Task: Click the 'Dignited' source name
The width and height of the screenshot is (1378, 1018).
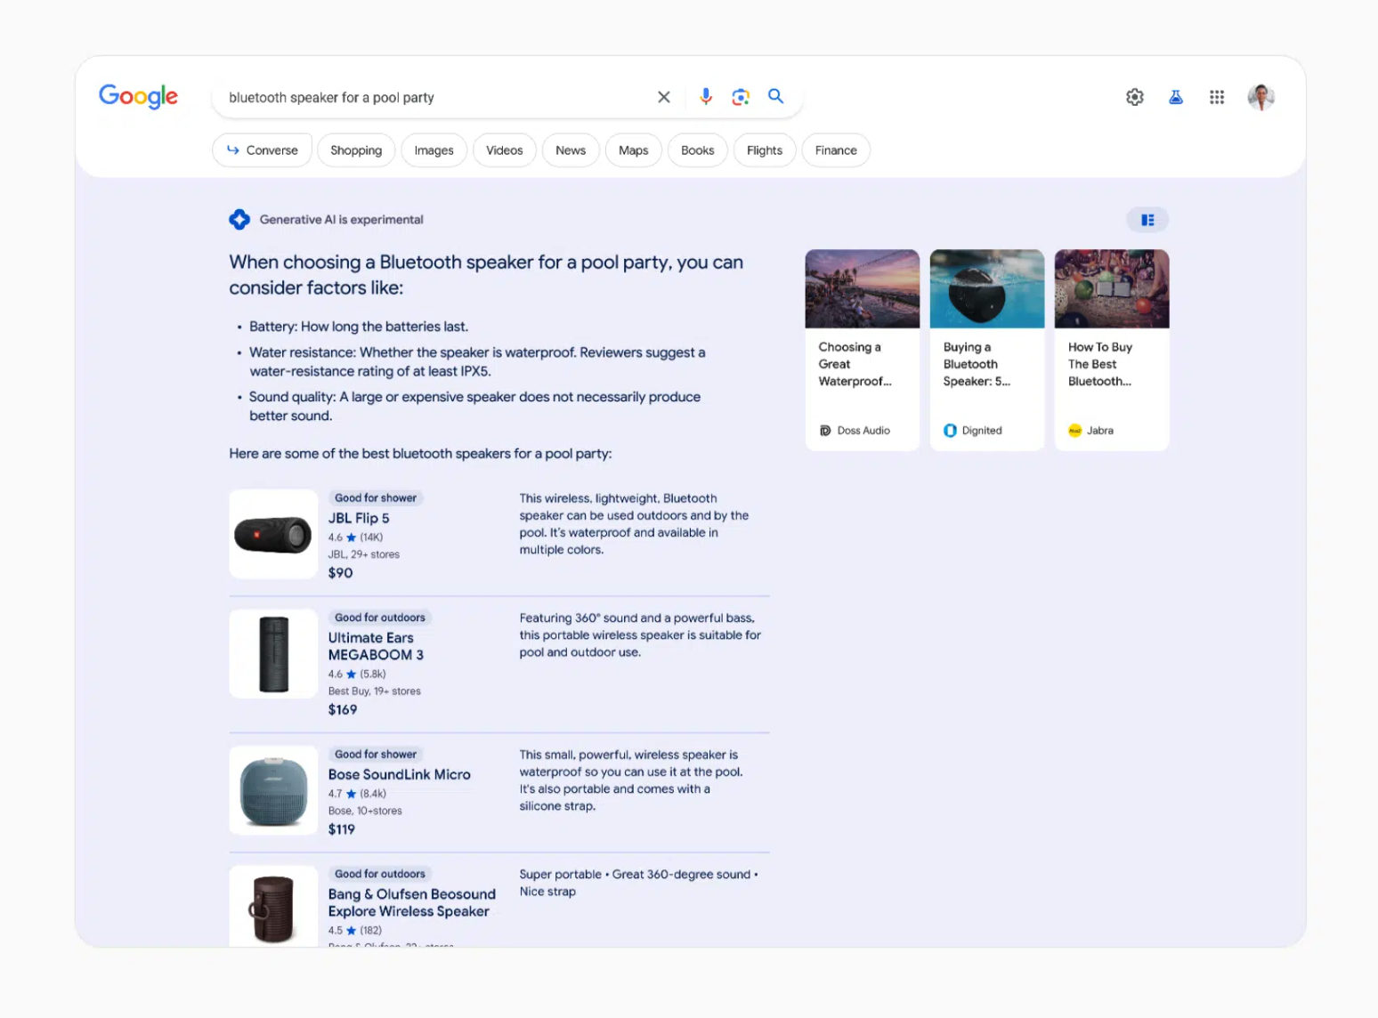Action: (982, 431)
